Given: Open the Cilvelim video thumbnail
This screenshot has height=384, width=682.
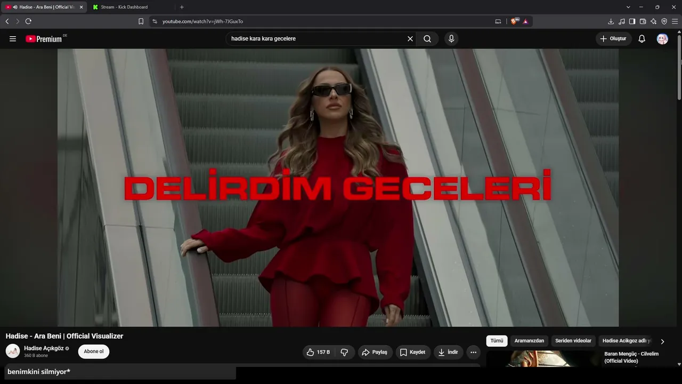Looking at the screenshot, I should tap(543, 358).
